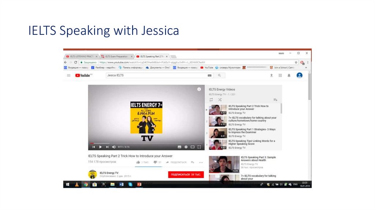Screen dimensions: 375x210
Task: Open video settings gear
Action: click(x=186, y=147)
